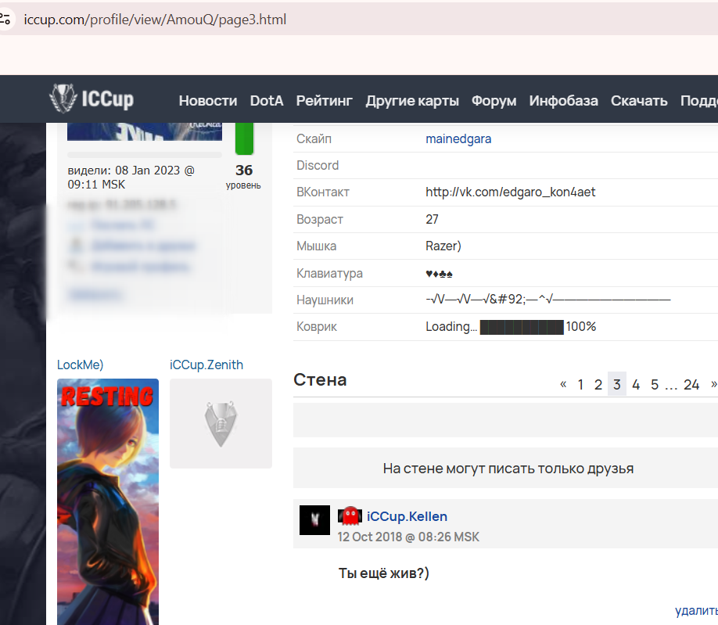Go to Рейтинг section
This screenshot has width=718, height=625.
click(x=325, y=101)
